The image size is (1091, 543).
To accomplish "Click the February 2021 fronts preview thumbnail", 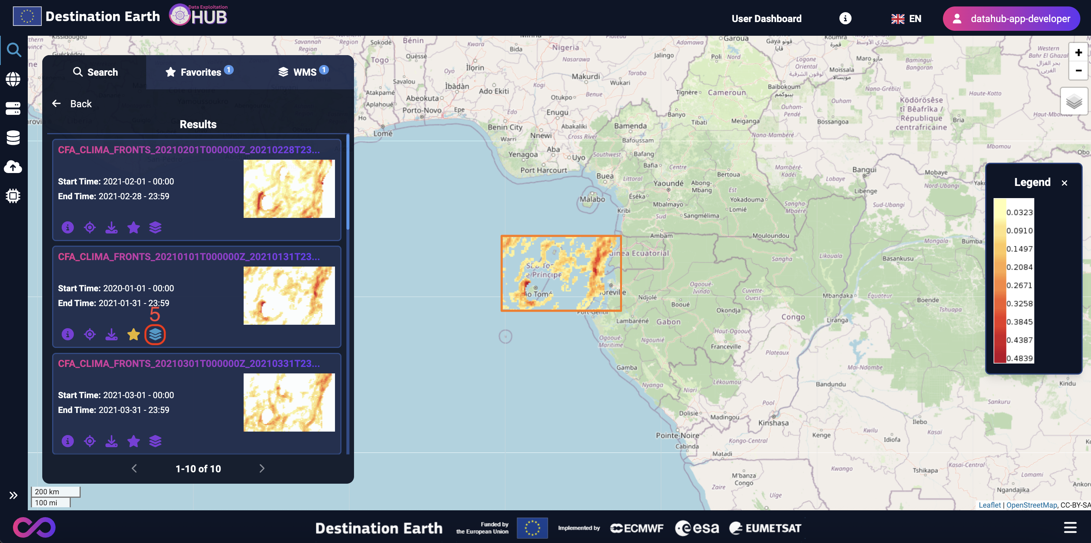I will coord(289,189).
